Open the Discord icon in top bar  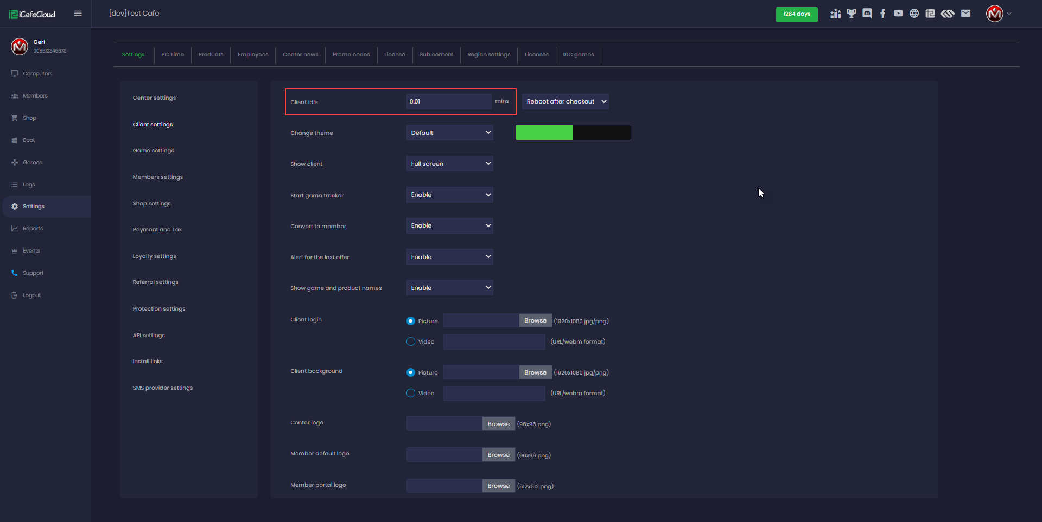click(867, 14)
